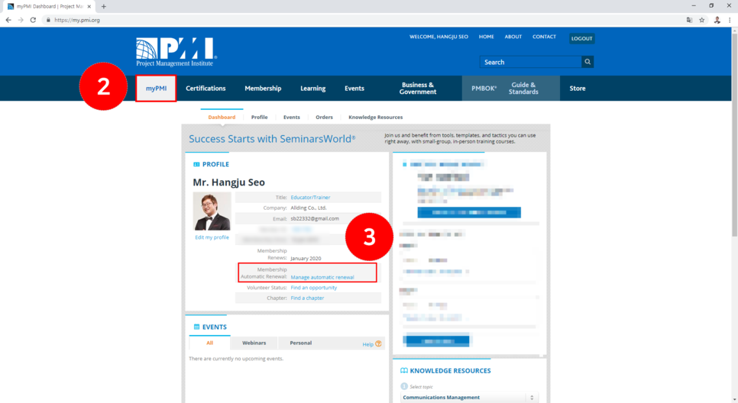
Task: Open Business & Government menu
Action: tap(418, 88)
